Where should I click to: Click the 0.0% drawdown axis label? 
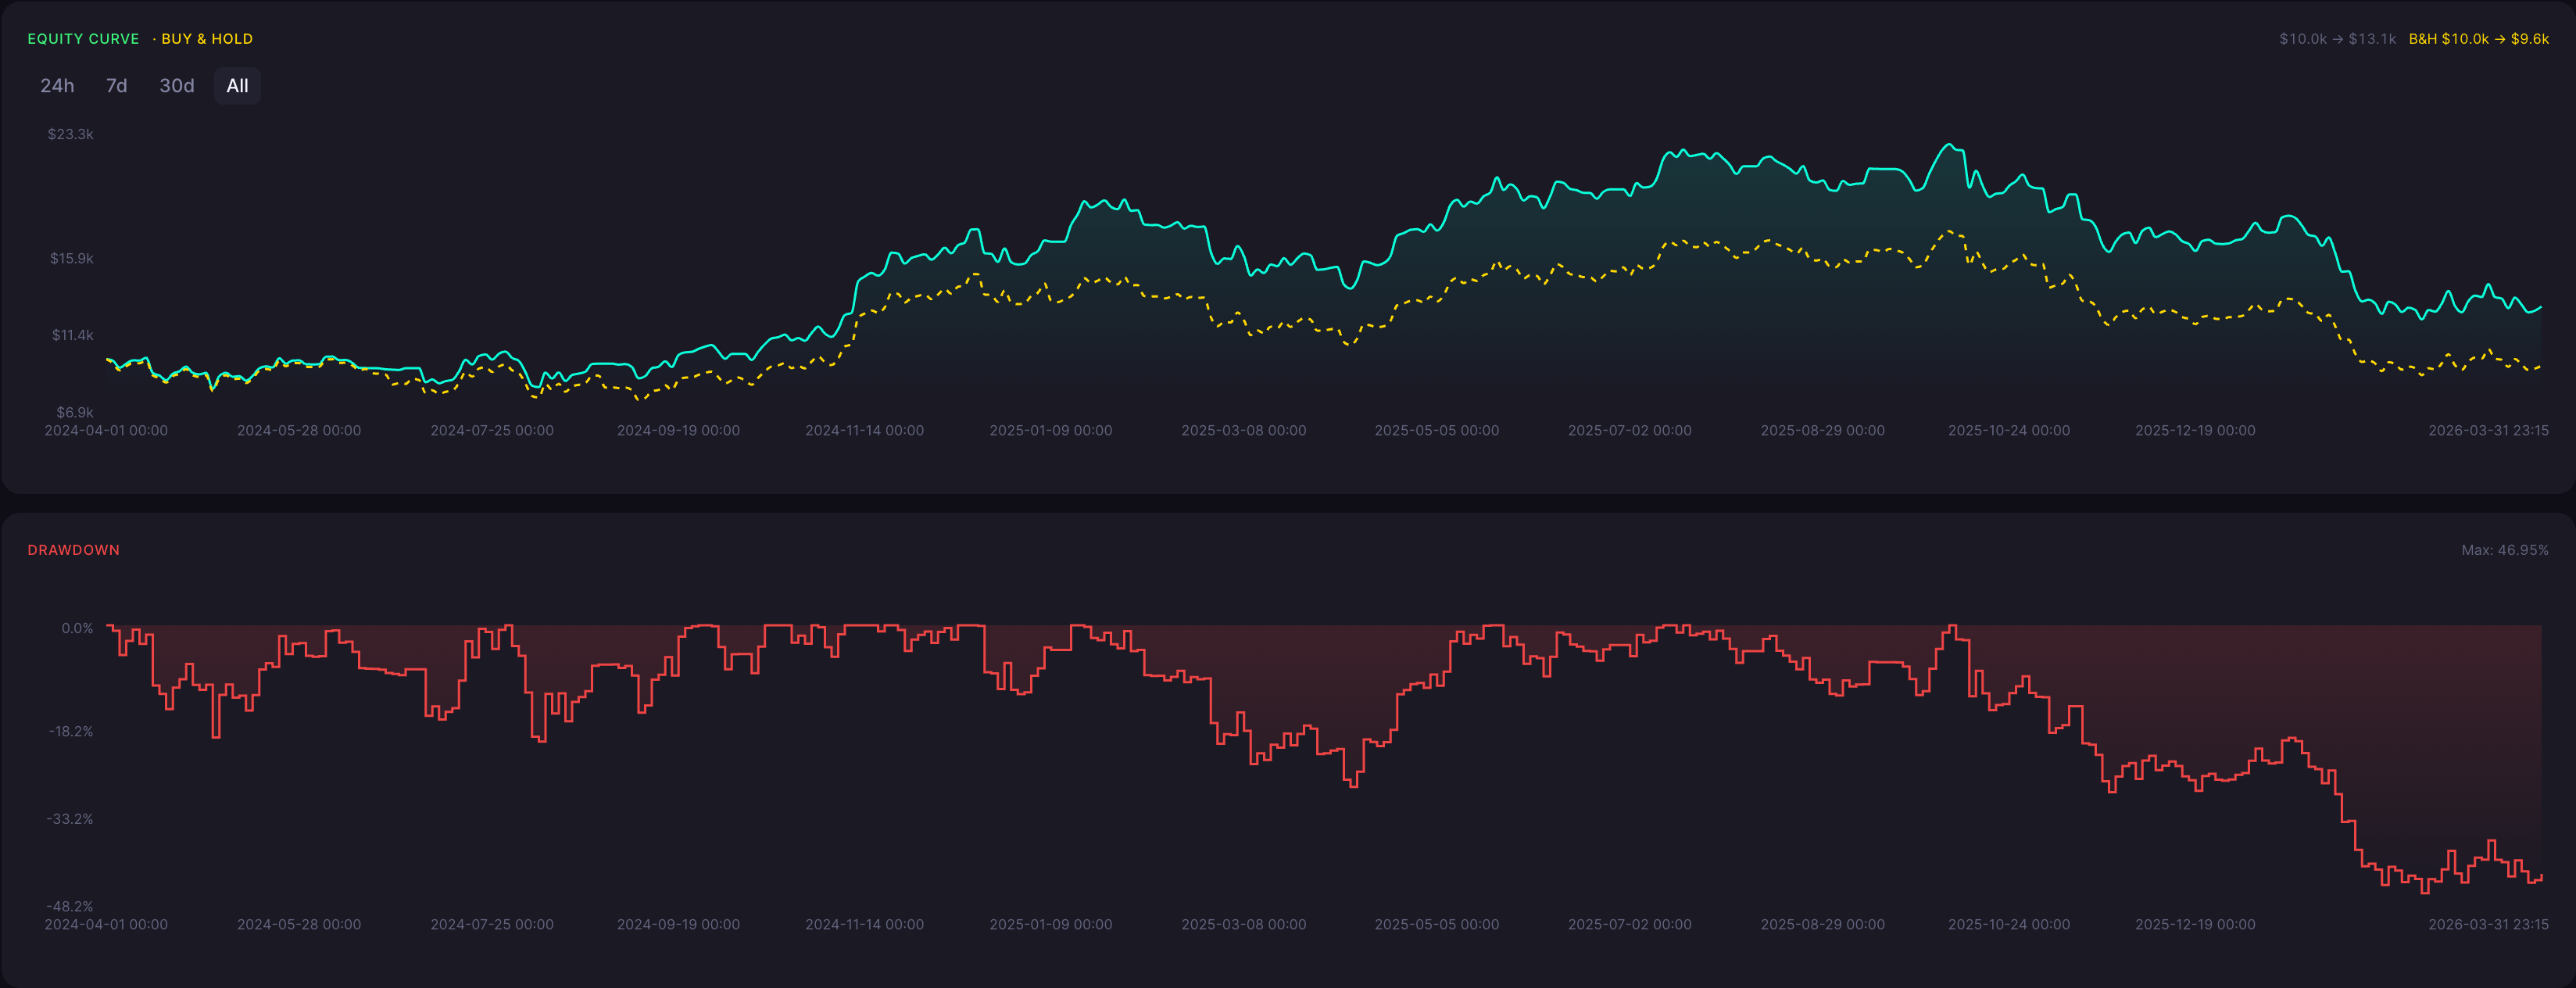77,628
